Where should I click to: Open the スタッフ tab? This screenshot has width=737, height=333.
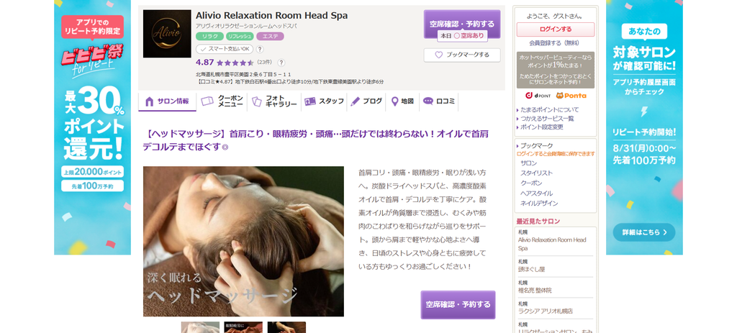point(324,101)
